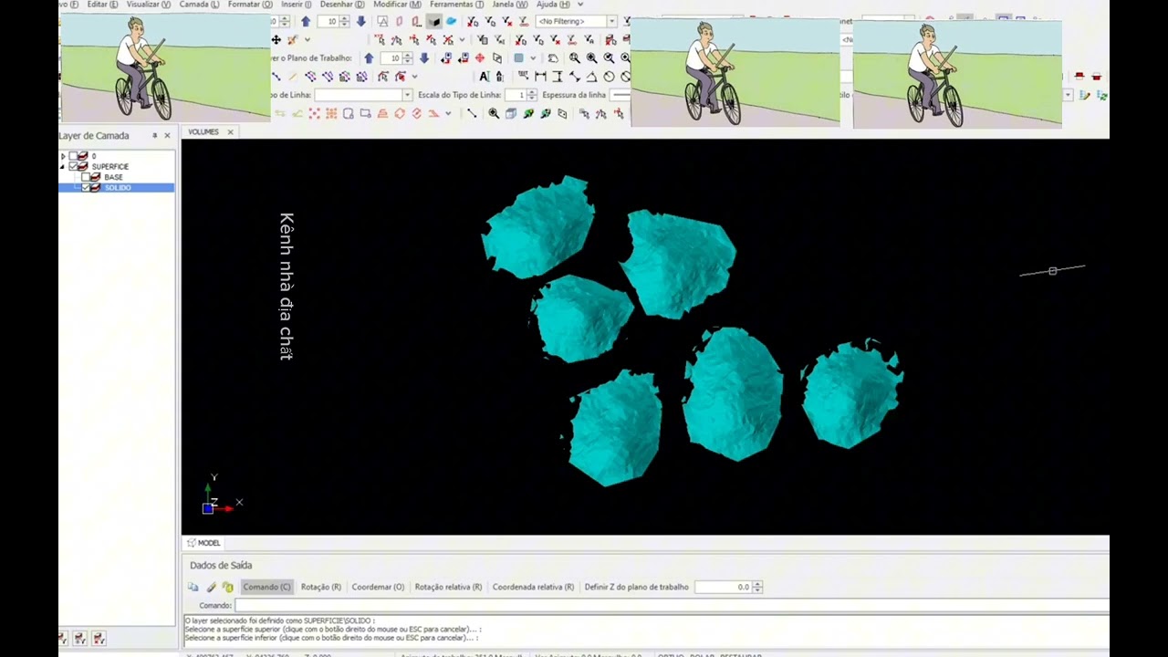
Task: Switch to the VOLUMES tab
Action: click(203, 132)
